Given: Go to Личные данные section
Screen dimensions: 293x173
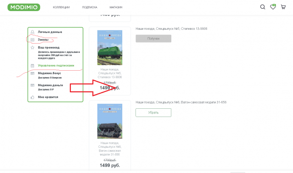Looking at the screenshot, I should pos(50,32).
